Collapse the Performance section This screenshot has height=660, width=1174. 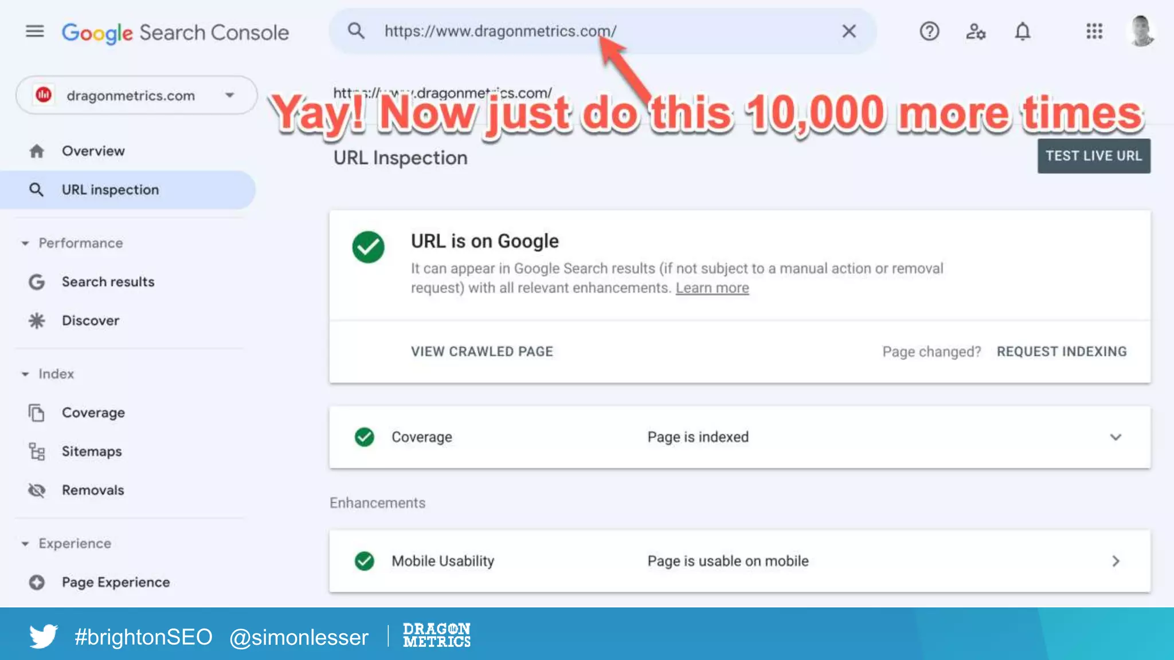[25, 243]
